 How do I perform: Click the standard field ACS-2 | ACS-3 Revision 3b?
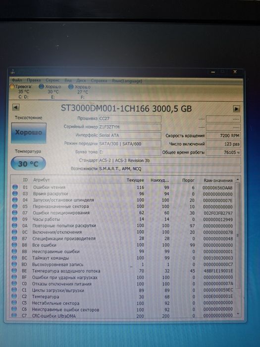pyautogui.click(x=169, y=161)
